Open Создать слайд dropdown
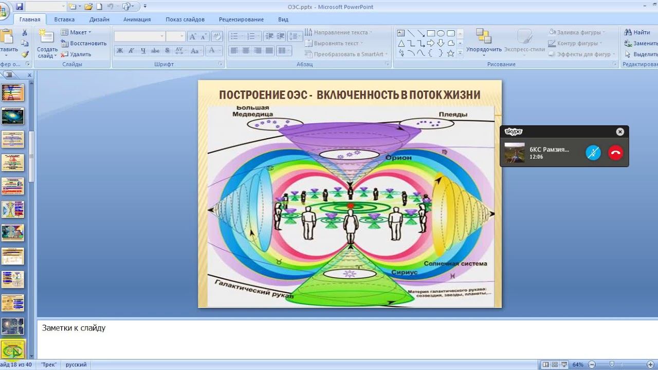Image resolution: width=658 pixels, height=370 pixels. (x=47, y=53)
